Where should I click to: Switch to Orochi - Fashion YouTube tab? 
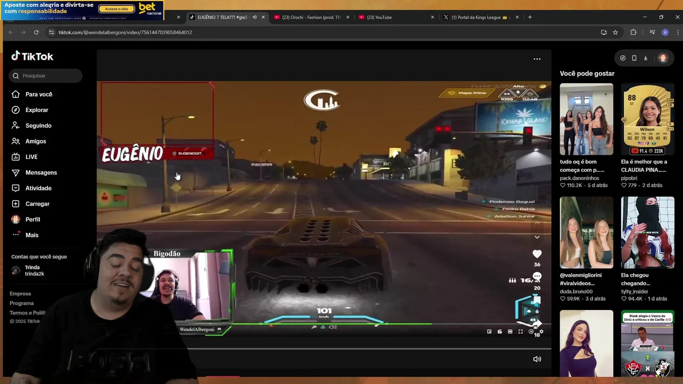(312, 17)
